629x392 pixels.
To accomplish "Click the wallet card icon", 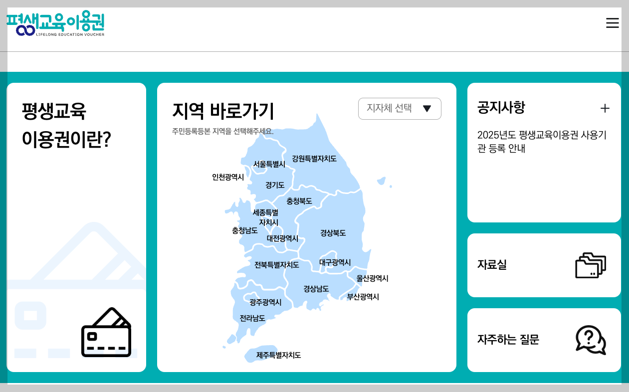I will (106, 333).
